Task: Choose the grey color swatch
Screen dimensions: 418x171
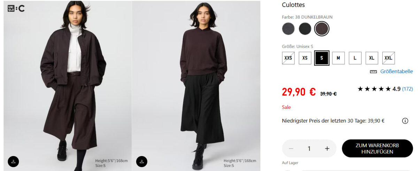Action: coord(288,29)
